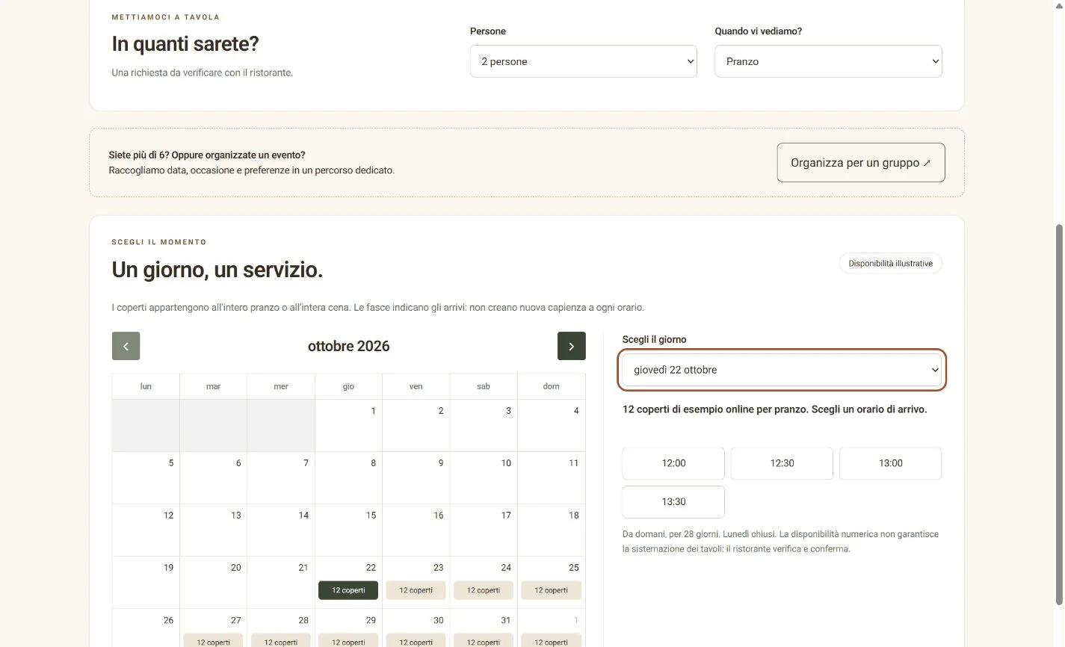Click day 26 in the calendar

(146, 628)
